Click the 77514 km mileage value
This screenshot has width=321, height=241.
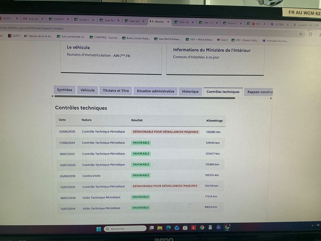(211, 196)
